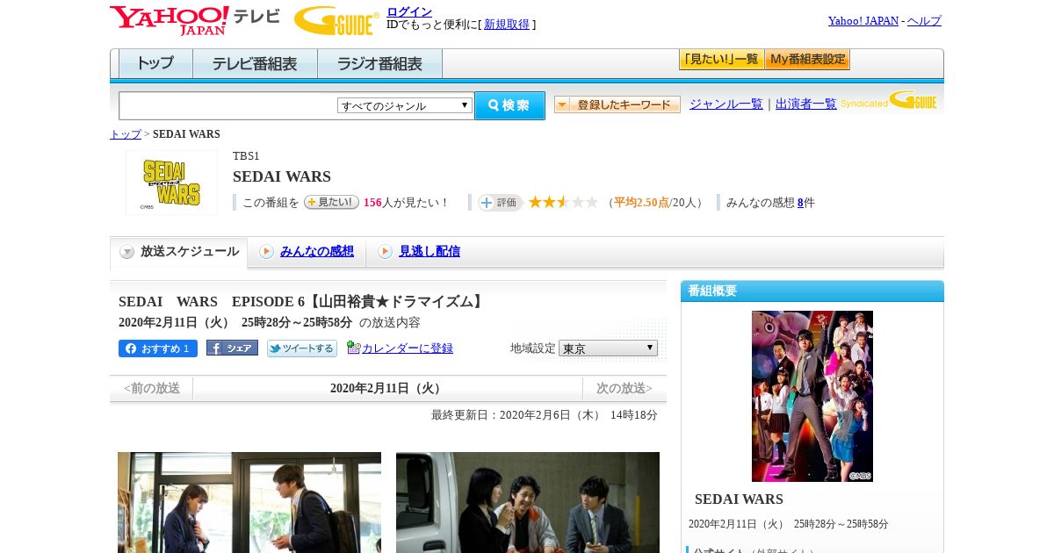Click the ツイートする button
The height and width of the screenshot is (553, 1054).
click(302, 348)
